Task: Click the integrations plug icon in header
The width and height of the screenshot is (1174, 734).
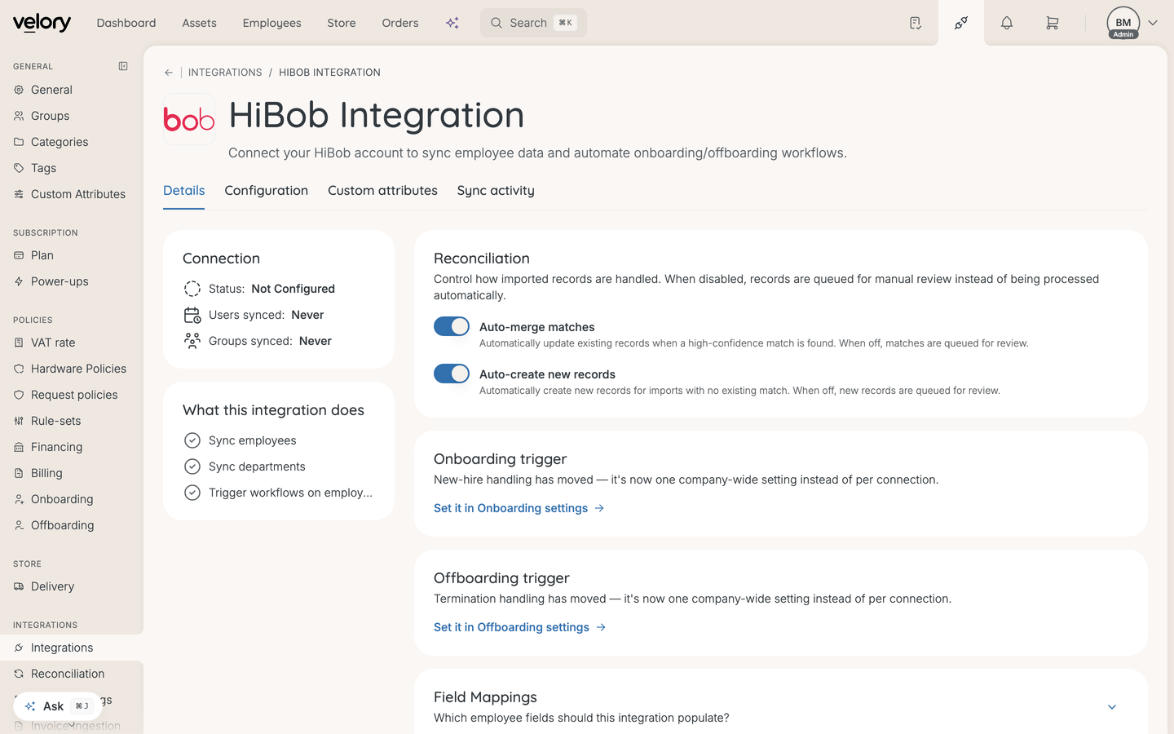Action: pos(961,23)
